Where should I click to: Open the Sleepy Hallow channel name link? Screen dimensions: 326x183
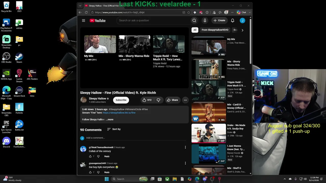click(97, 99)
